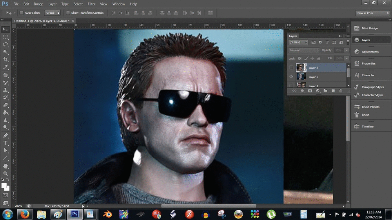Image resolution: width=392 pixels, height=220 pixels.
Task: Enable the Auto-Select checkbox
Action: point(22,13)
